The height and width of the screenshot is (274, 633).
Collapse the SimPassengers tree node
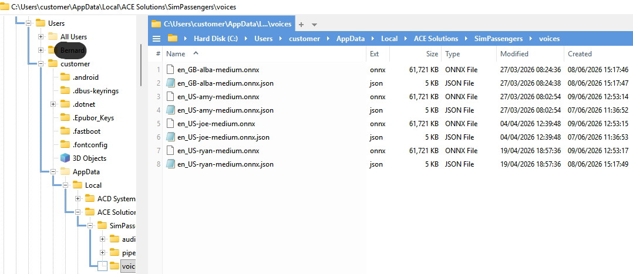point(90,225)
